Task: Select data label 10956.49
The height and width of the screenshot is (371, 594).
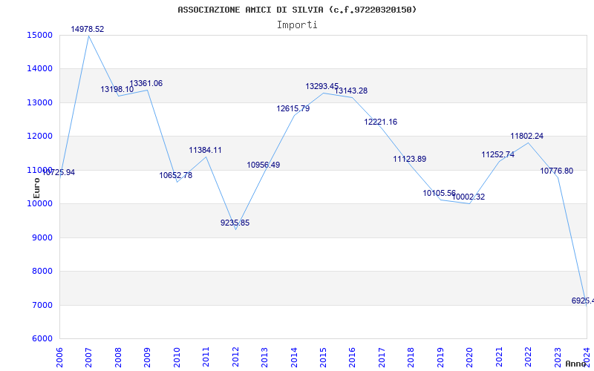Action: tap(264, 165)
